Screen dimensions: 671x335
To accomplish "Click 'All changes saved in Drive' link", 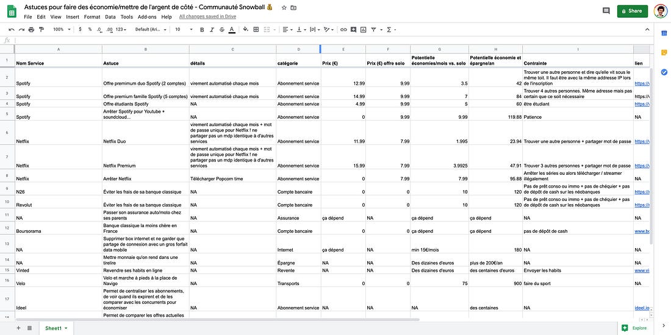I will (x=207, y=16).
